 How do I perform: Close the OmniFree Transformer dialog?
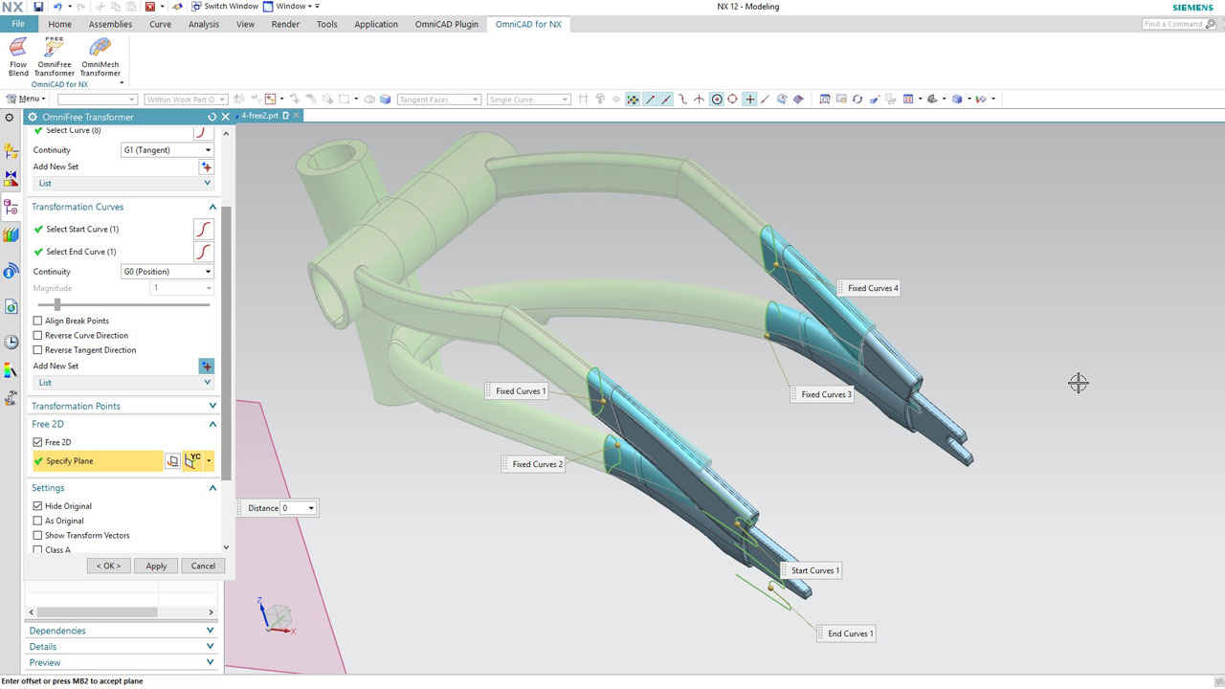click(x=226, y=117)
